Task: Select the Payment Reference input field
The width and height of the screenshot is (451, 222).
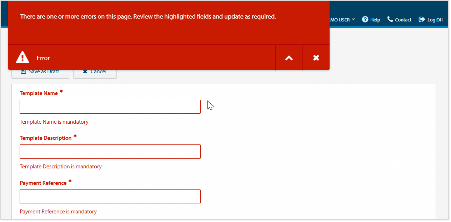Action: tap(110, 196)
